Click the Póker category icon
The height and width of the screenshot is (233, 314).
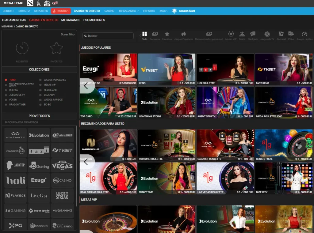tap(291, 34)
